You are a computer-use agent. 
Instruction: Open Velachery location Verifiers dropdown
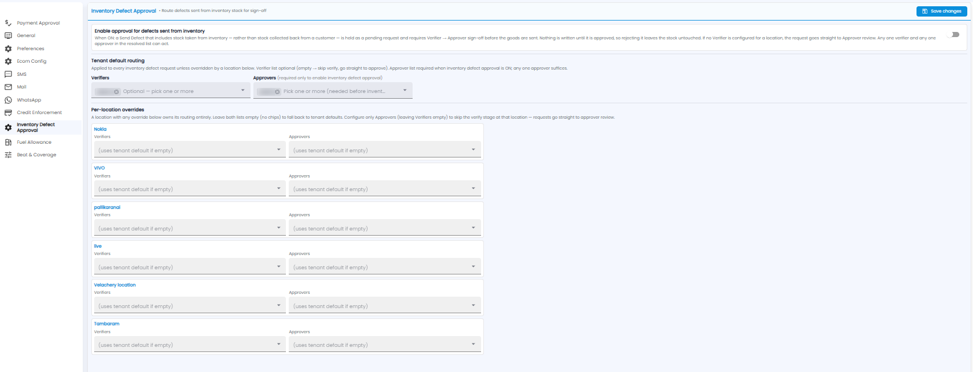coord(189,305)
